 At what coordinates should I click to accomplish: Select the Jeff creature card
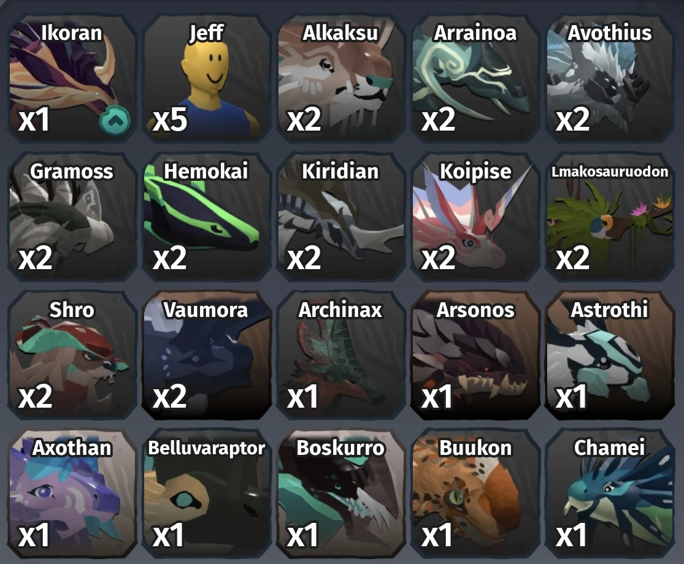[x=206, y=78]
